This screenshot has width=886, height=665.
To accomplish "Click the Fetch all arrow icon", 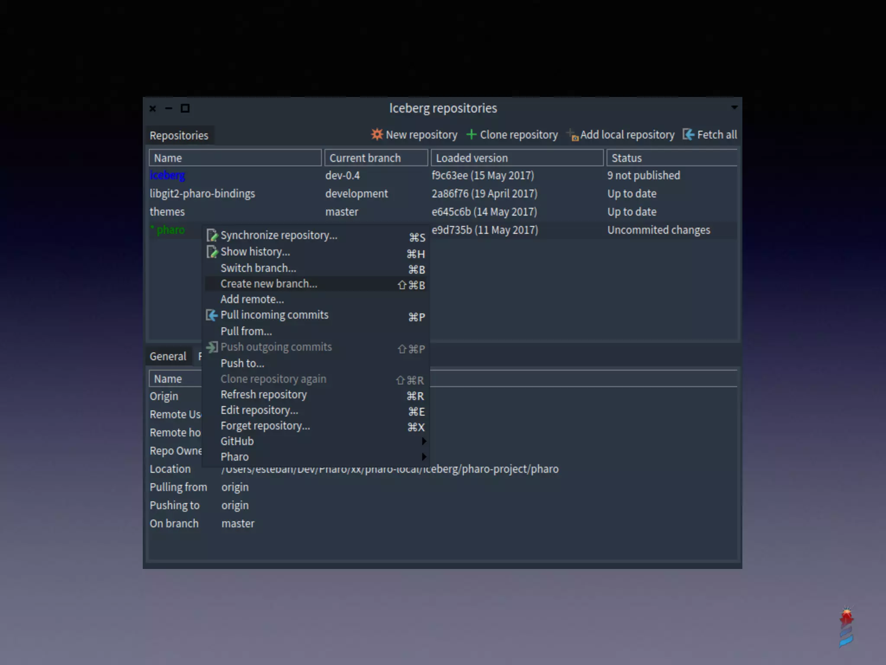I will coord(688,135).
